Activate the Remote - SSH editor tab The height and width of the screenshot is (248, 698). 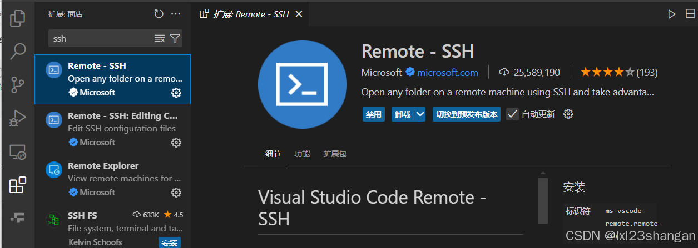251,14
